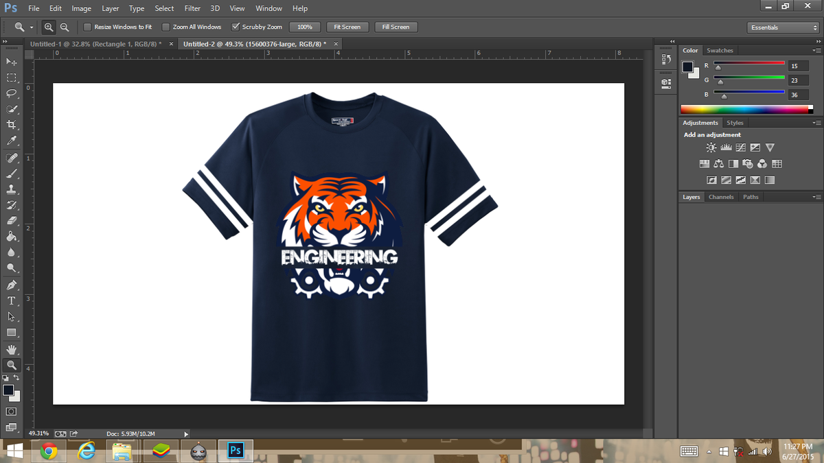Expand the status bar info arrow
Viewport: 824px width, 463px height.
[186, 434]
